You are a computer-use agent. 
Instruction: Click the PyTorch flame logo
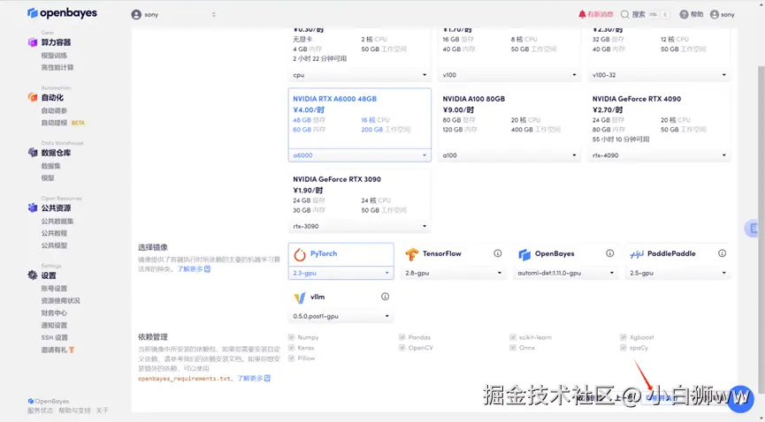pyautogui.click(x=300, y=254)
